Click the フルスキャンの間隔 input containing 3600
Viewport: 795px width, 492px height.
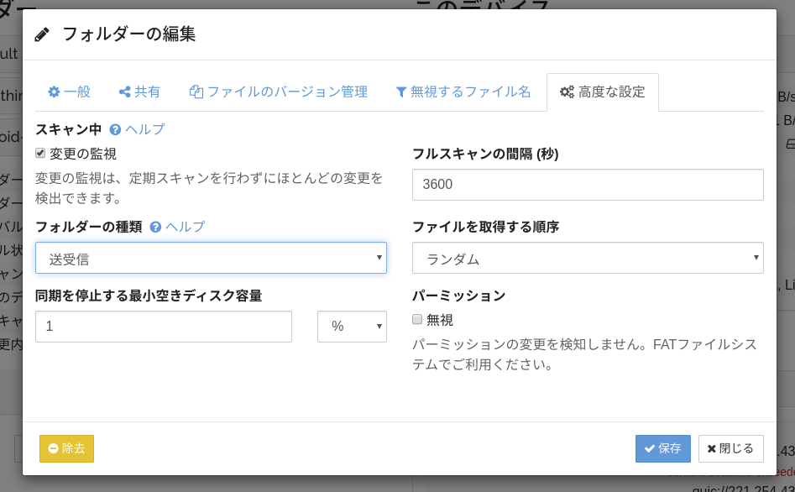[x=588, y=185]
